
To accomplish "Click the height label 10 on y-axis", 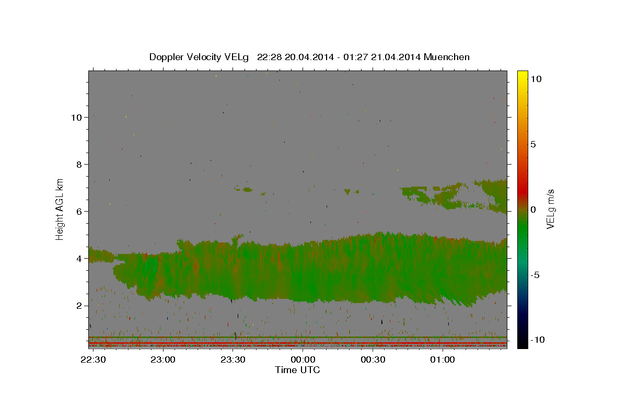I will tap(75, 118).
